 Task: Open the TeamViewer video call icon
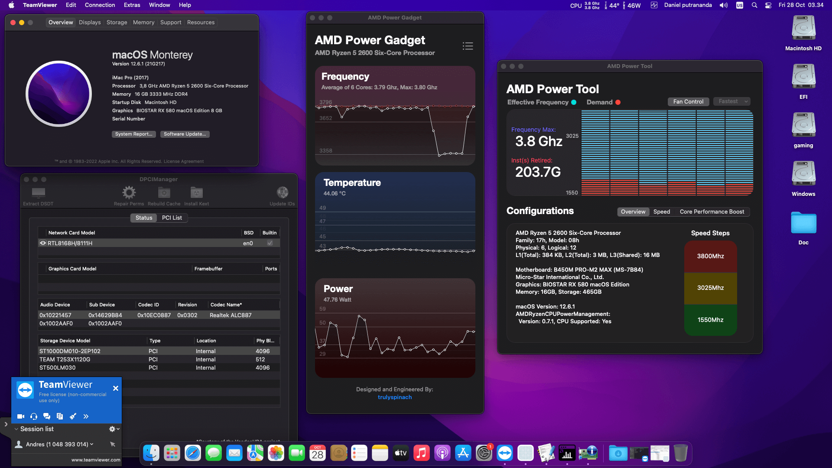pyautogui.click(x=20, y=416)
